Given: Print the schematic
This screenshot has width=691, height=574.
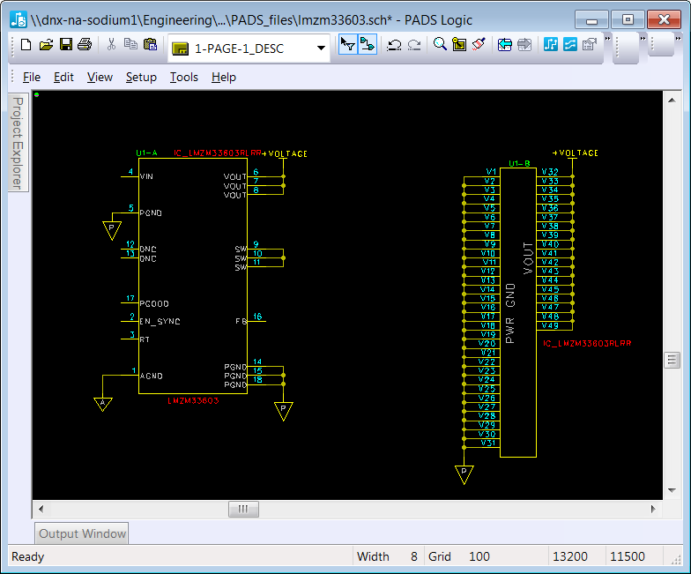Looking at the screenshot, I should pyautogui.click(x=85, y=44).
